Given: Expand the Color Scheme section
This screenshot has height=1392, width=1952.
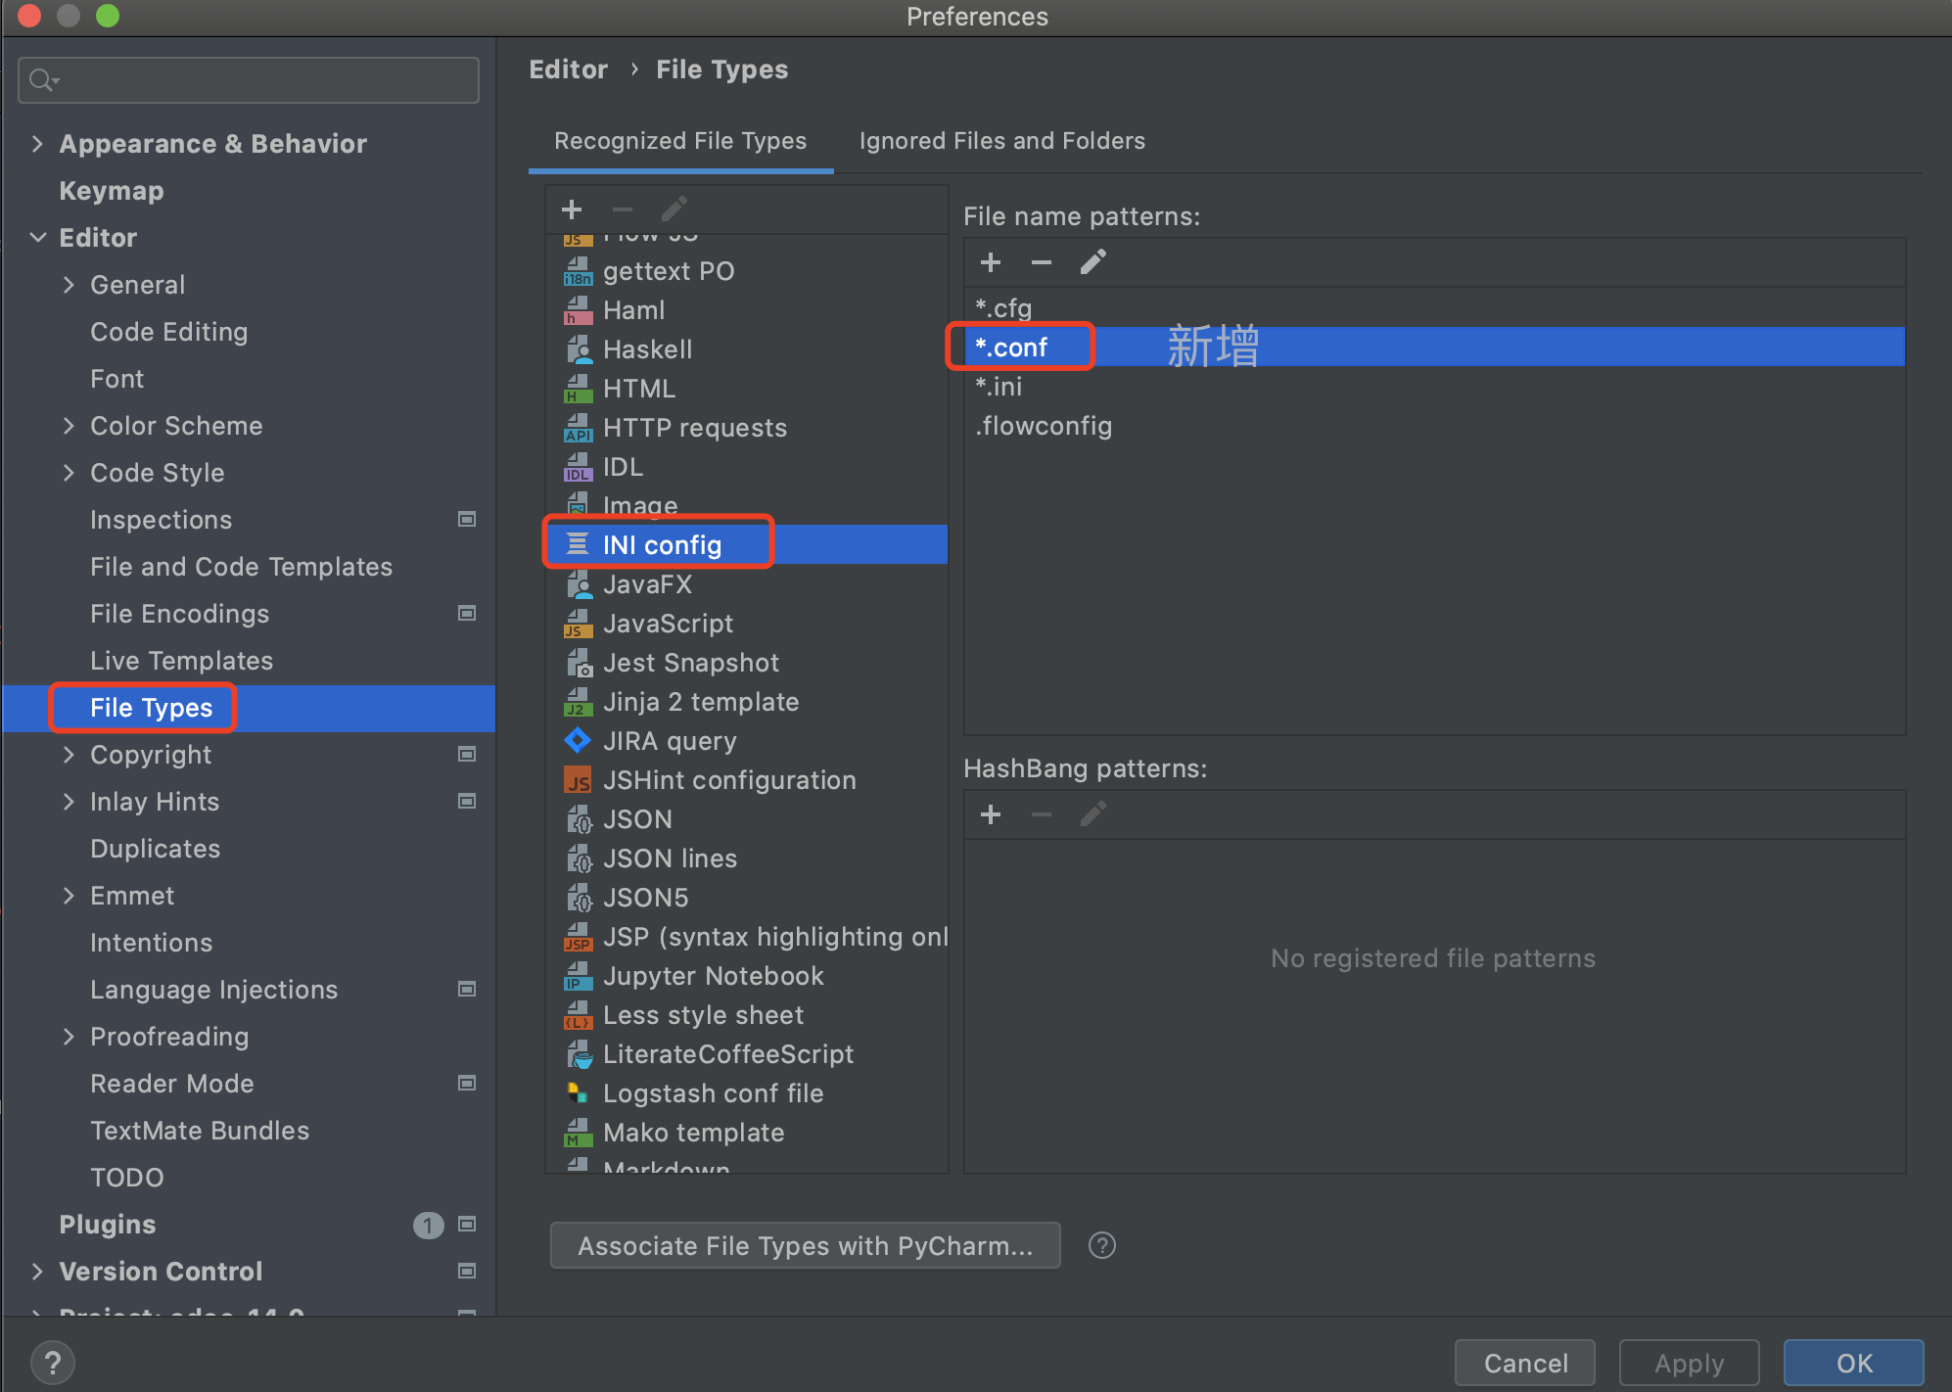Looking at the screenshot, I should click(x=69, y=426).
